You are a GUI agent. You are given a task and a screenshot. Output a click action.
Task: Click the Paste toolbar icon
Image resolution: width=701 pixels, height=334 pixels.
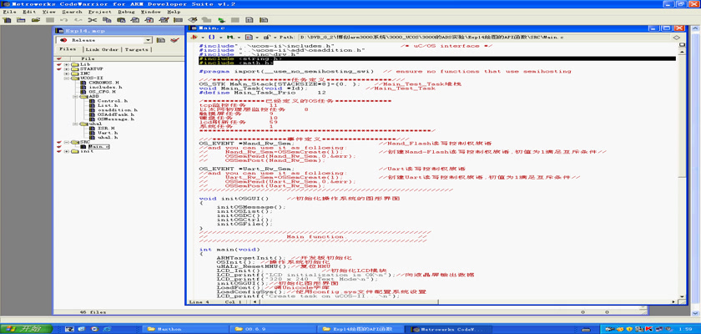121,20
